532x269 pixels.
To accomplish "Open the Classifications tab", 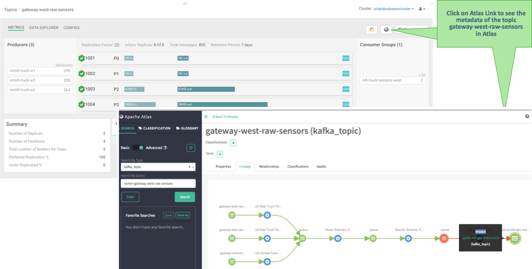I will [x=298, y=167].
